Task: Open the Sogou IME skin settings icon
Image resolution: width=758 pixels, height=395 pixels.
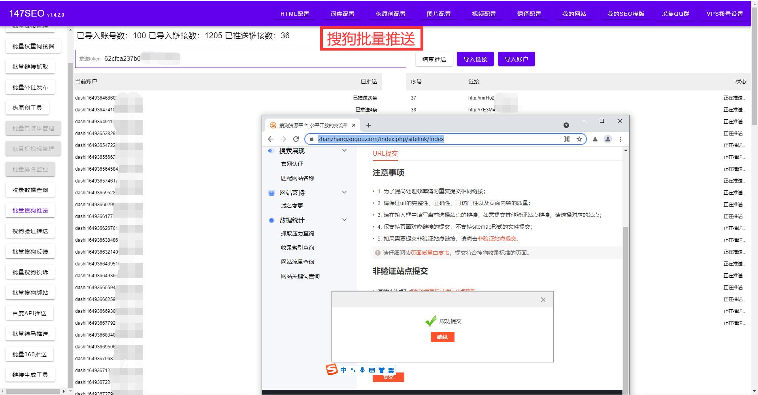Action: click(381, 370)
